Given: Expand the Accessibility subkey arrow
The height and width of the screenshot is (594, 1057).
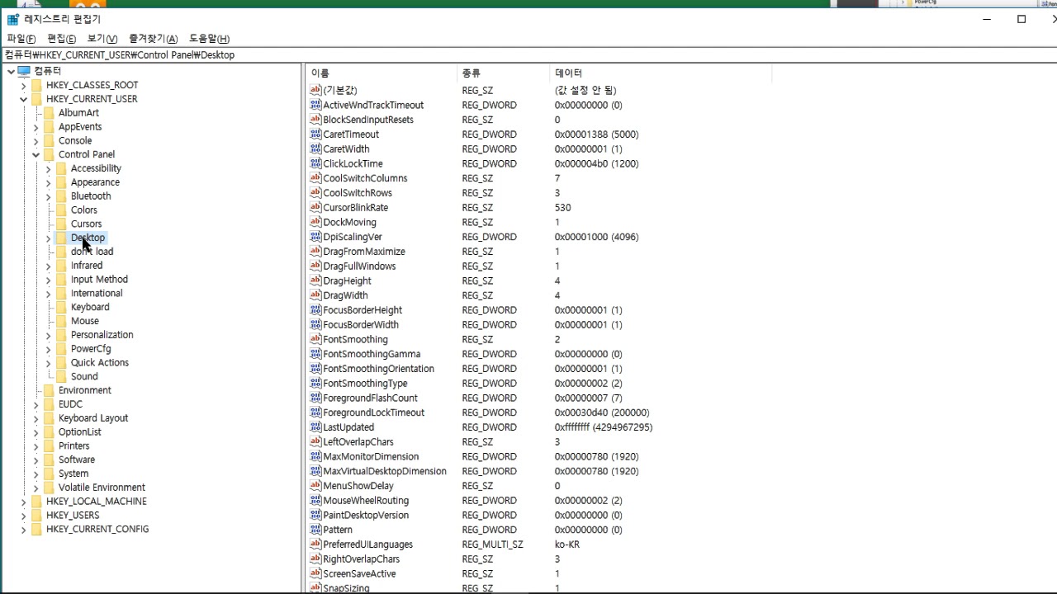Looking at the screenshot, I should pos(48,168).
